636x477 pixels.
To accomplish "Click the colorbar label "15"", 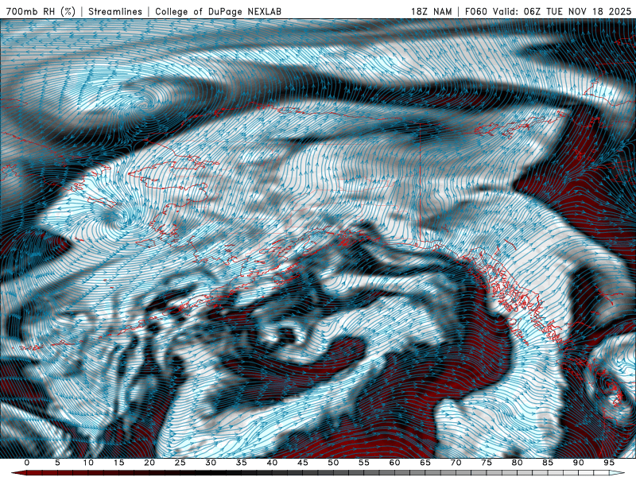I will [x=118, y=463].
